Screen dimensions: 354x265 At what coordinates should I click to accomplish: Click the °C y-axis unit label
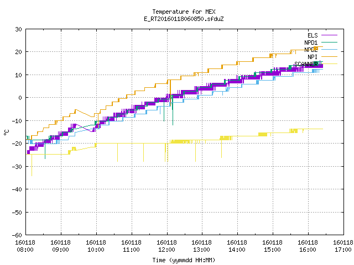coord(6,132)
